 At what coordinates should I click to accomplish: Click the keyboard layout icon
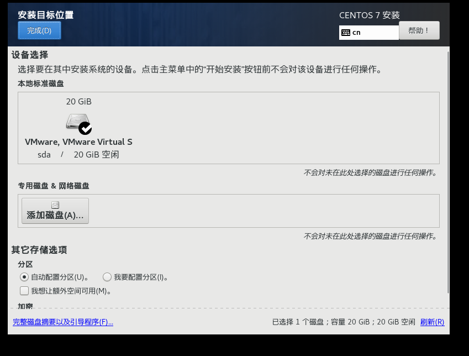click(346, 33)
